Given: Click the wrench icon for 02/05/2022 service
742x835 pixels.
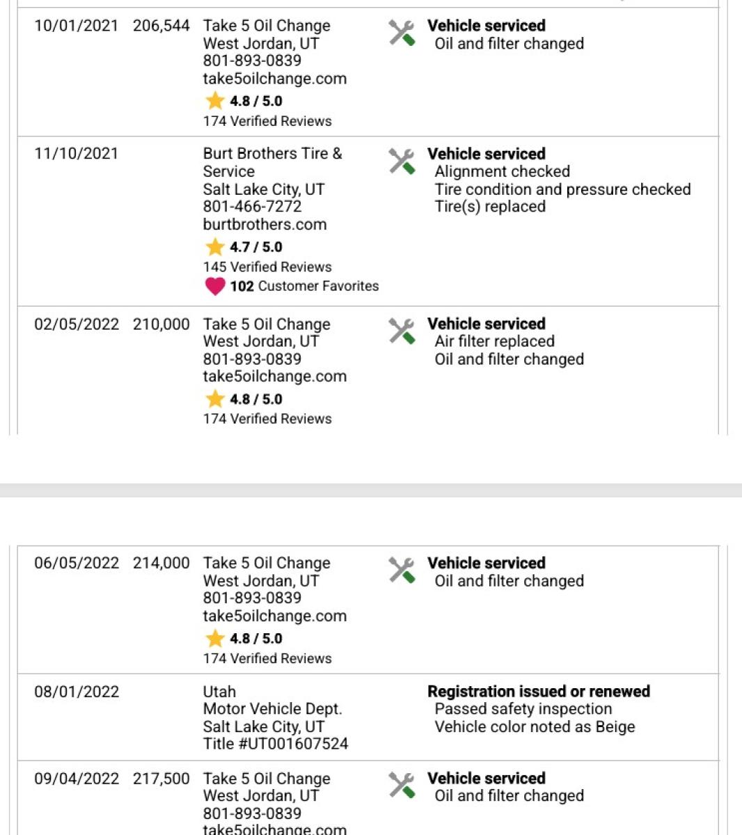Looking at the screenshot, I should tap(402, 331).
